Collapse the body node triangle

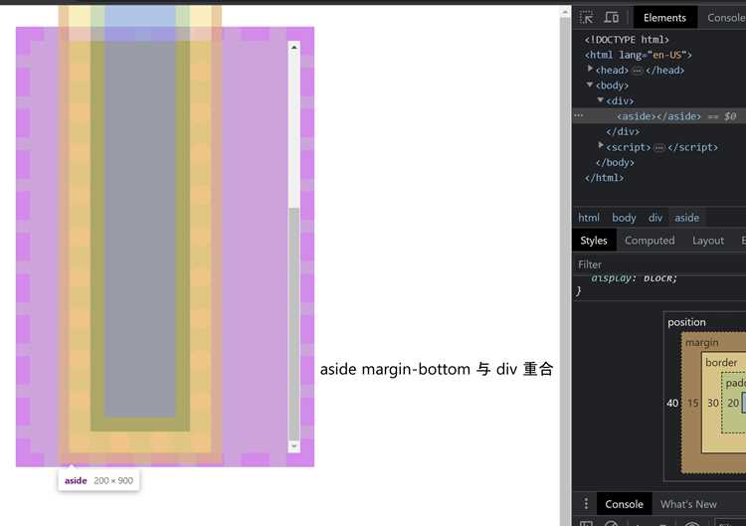[590, 85]
